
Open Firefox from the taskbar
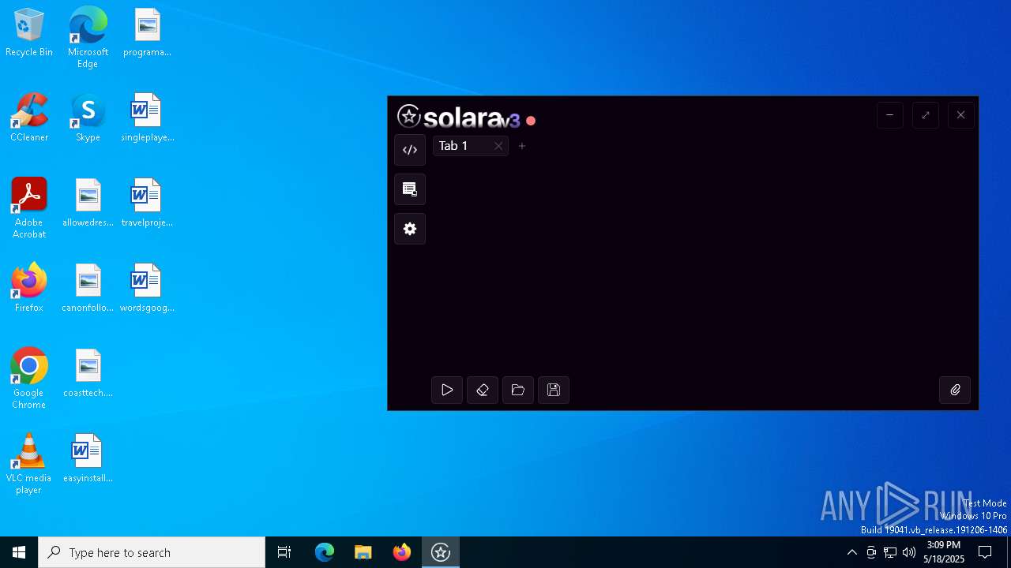pyautogui.click(x=402, y=552)
